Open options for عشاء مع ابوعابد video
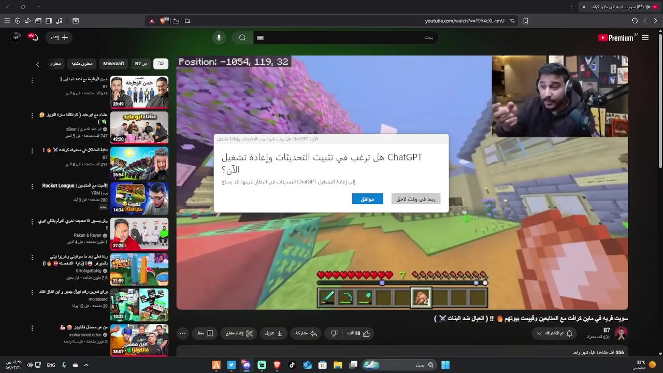 click(x=32, y=116)
